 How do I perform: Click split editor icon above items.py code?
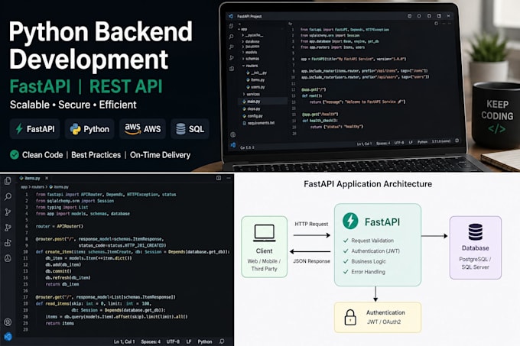click(x=219, y=178)
